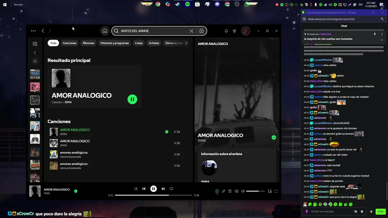The width and height of the screenshot is (388, 218).
Task: Open Discord from the taskbar
Action: [217, 4]
